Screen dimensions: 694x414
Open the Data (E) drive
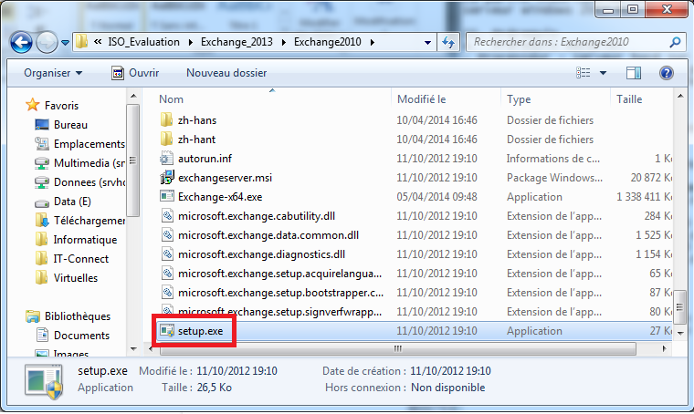tap(63, 202)
